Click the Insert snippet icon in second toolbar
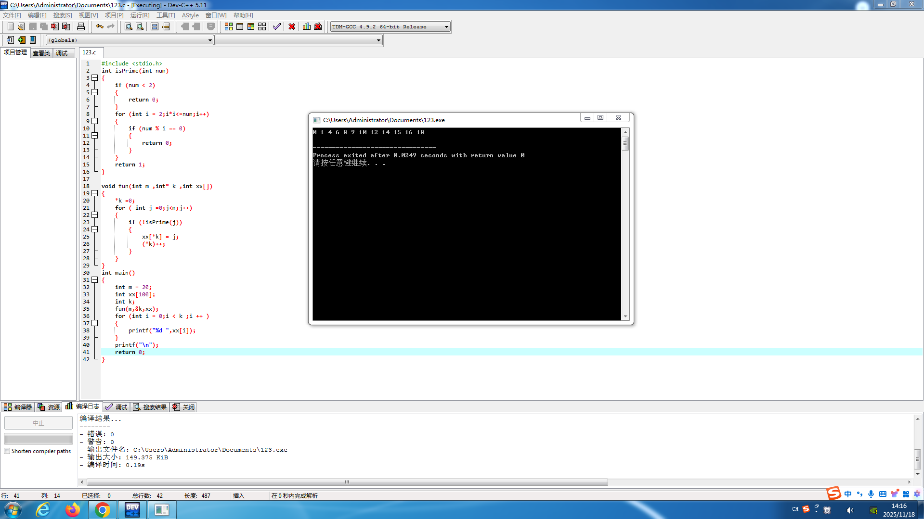Screen dimensions: 924x519 [10, 40]
